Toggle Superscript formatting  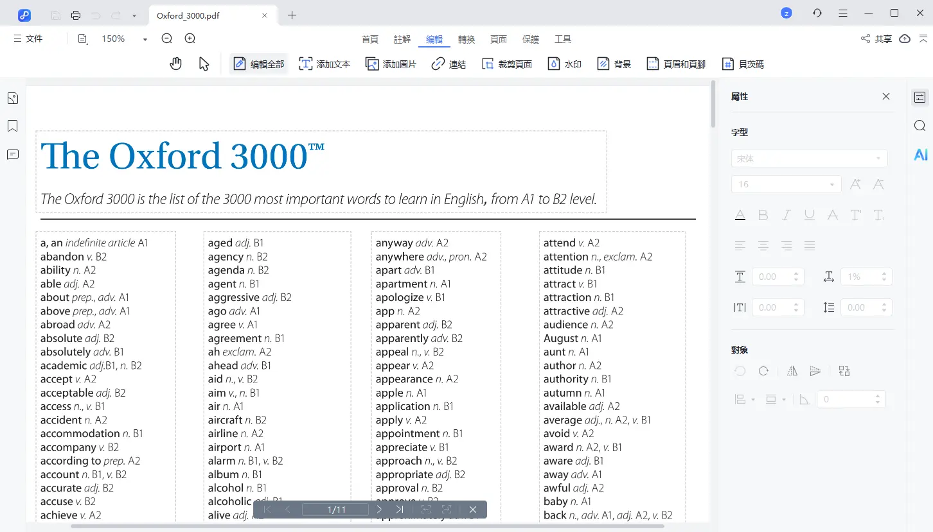(856, 215)
